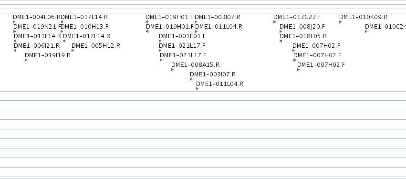
Task: Select feature label DME1-010H13.F
Action: 85,27
